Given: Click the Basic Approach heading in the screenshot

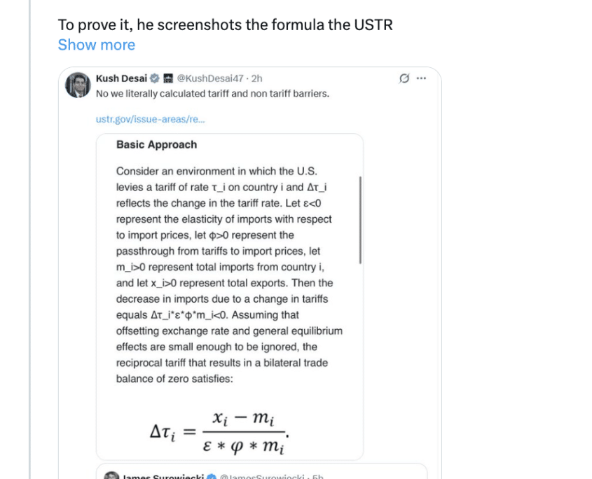Looking at the screenshot, I should pyautogui.click(x=156, y=145).
